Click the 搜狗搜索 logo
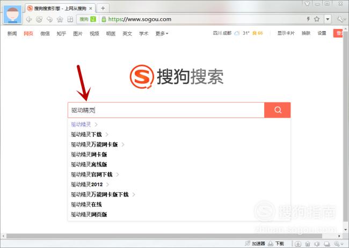This screenshot has width=349, height=248. coord(177,77)
